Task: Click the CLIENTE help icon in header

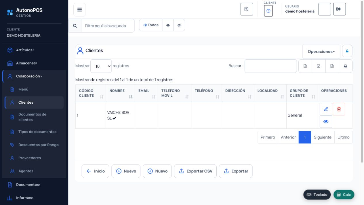Action: (x=268, y=11)
